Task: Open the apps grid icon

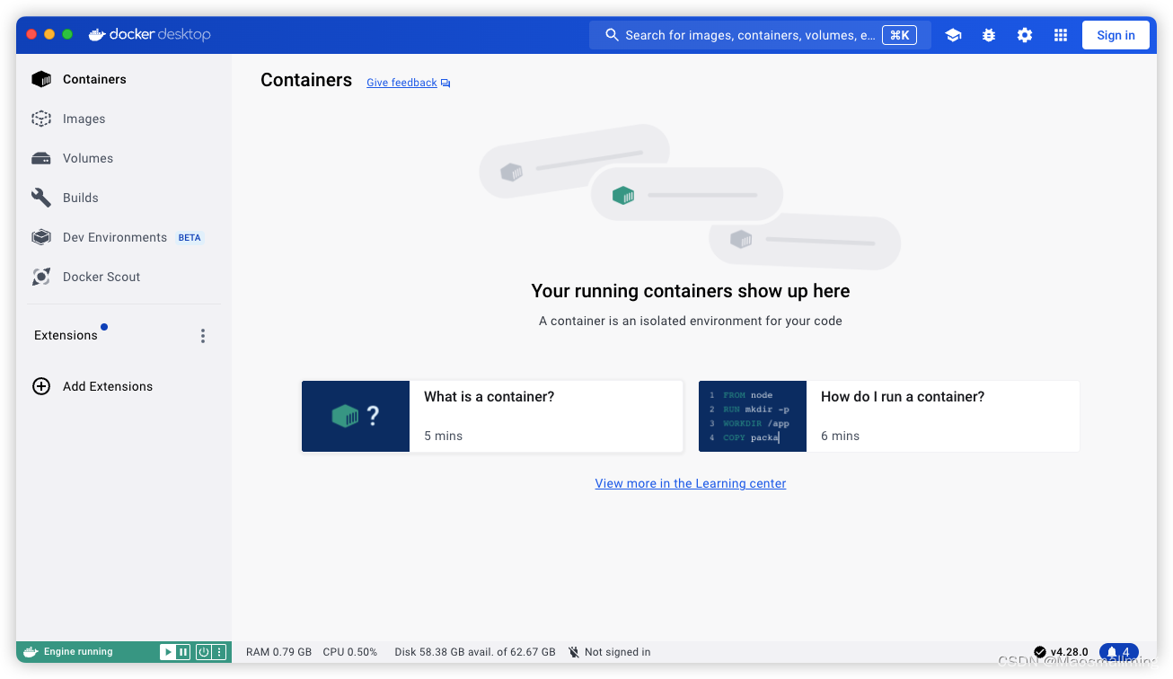Action: (x=1061, y=35)
